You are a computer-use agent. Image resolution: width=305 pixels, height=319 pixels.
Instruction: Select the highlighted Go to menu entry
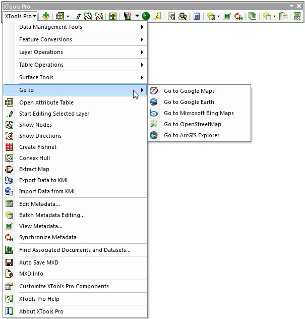point(75,90)
